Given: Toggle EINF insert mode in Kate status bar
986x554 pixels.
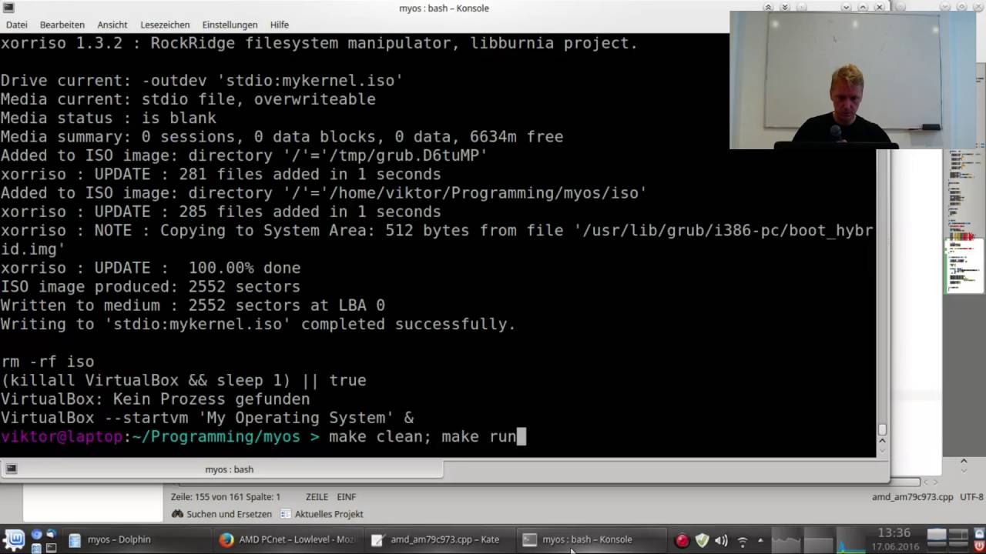Looking at the screenshot, I should coord(346,497).
